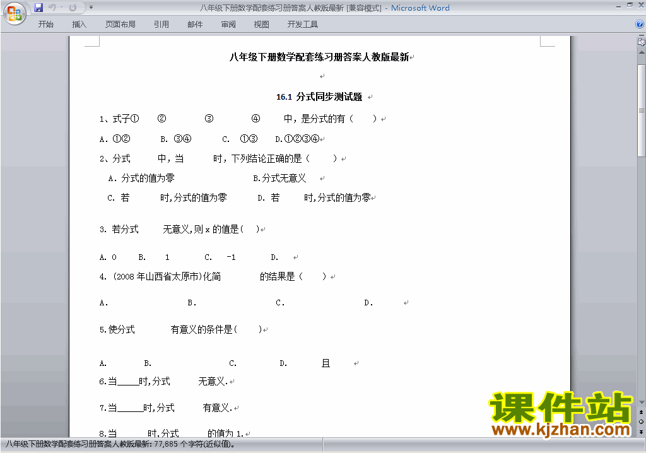Image resolution: width=646 pixels, height=453 pixels.
Task: Click the split bar above ruler icon
Action: pyautogui.click(x=641, y=36)
